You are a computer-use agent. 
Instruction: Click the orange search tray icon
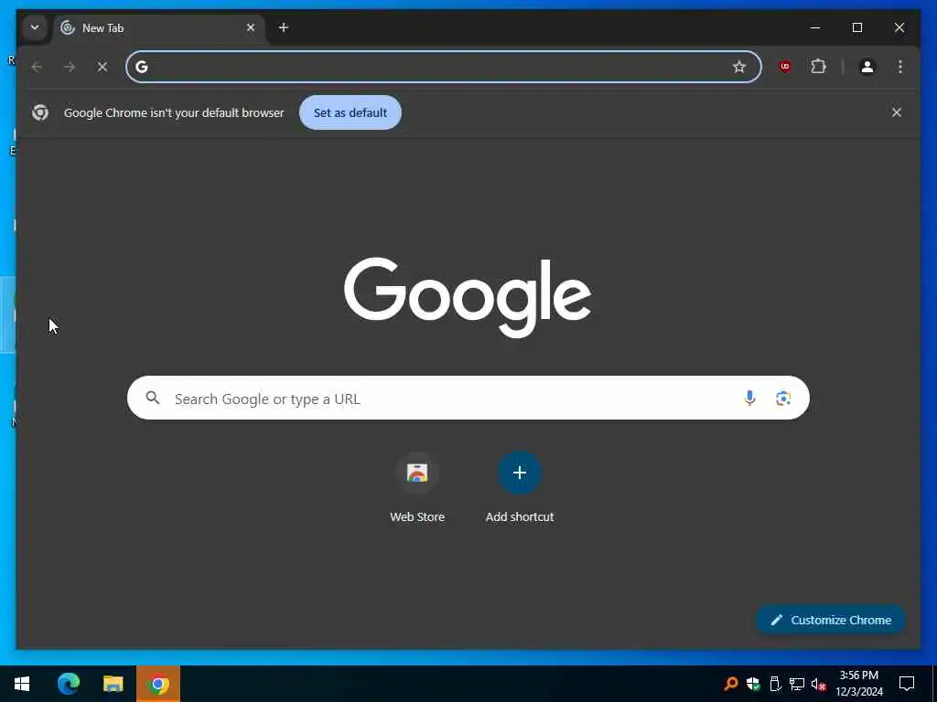(730, 684)
